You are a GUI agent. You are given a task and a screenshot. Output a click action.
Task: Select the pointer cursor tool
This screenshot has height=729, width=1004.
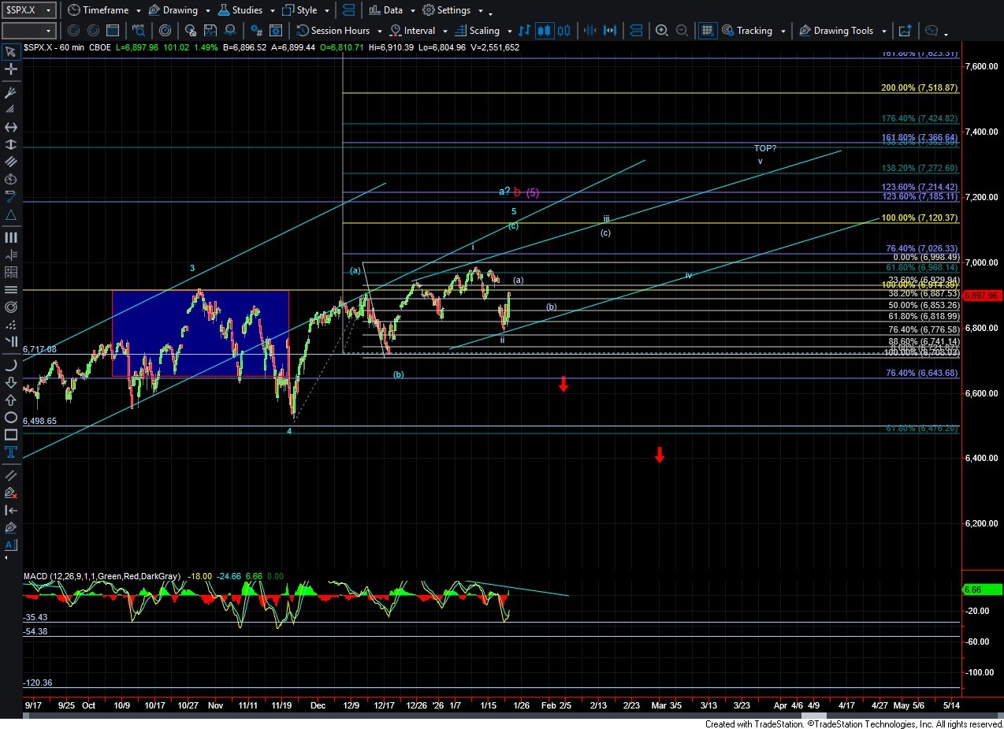pyautogui.click(x=10, y=52)
